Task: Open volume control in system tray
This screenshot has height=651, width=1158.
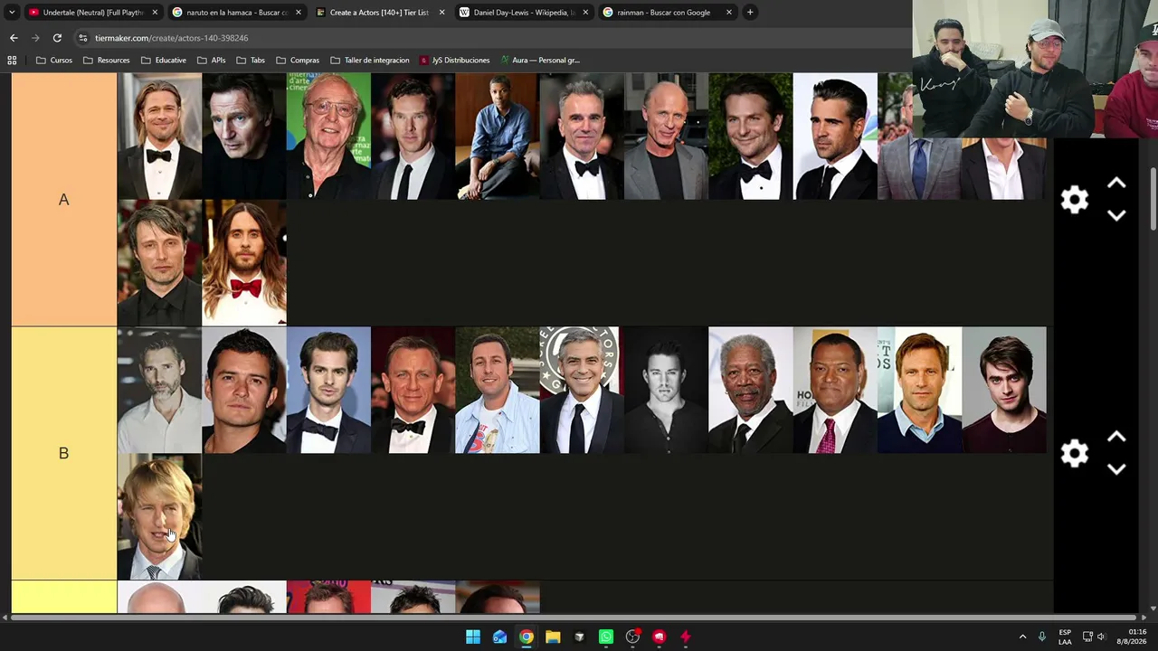Action: pyautogui.click(x=1101, y=637)
